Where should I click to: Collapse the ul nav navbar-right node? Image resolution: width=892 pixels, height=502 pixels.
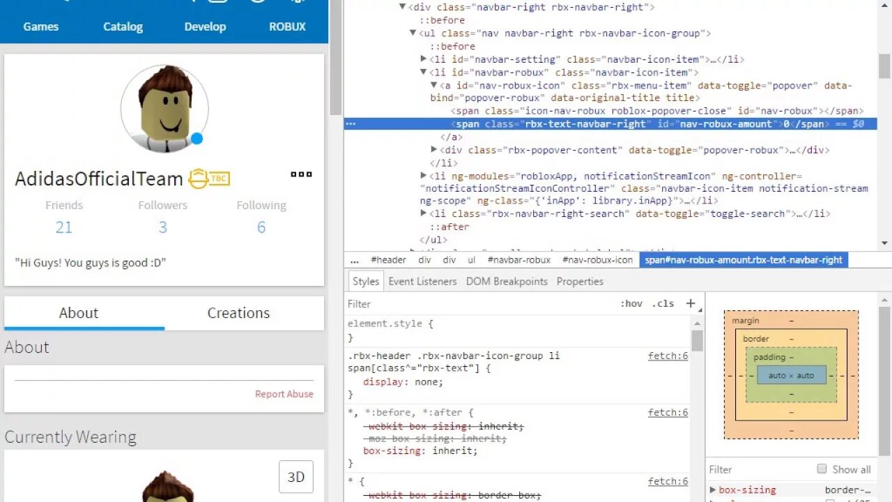(x=413, y=33)
